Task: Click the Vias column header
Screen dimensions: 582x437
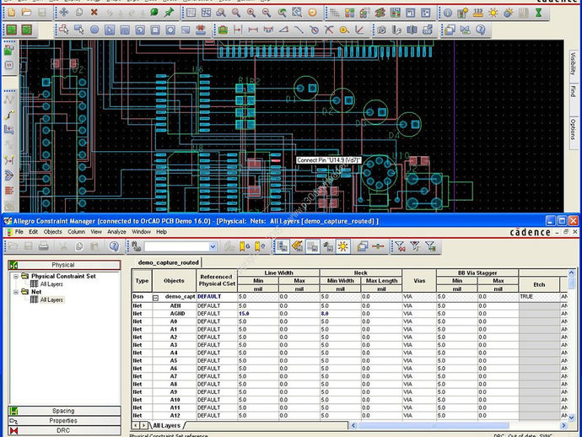Action: pyautogui.click(x=419, y=281)
